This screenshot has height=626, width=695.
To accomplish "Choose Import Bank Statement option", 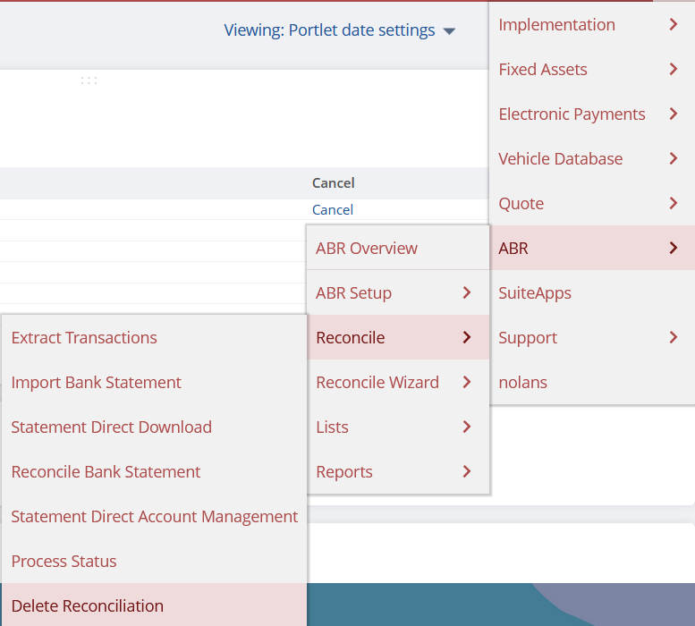I will pyautogui.click(x=96, y=382).
